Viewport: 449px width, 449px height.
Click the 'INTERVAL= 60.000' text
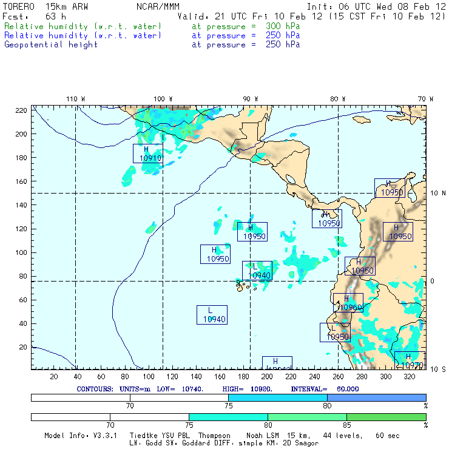(325, 389)
